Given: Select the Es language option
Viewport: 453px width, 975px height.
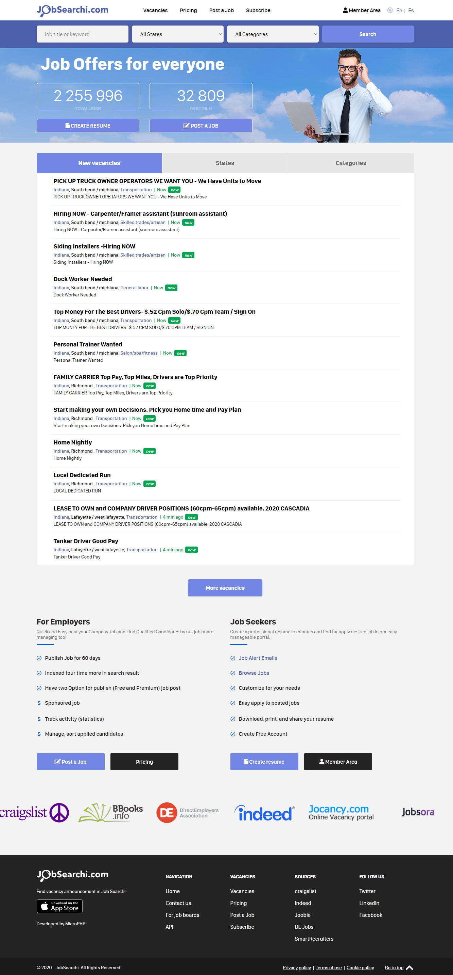Looking at the screenshot, I should tap(411, 10).
